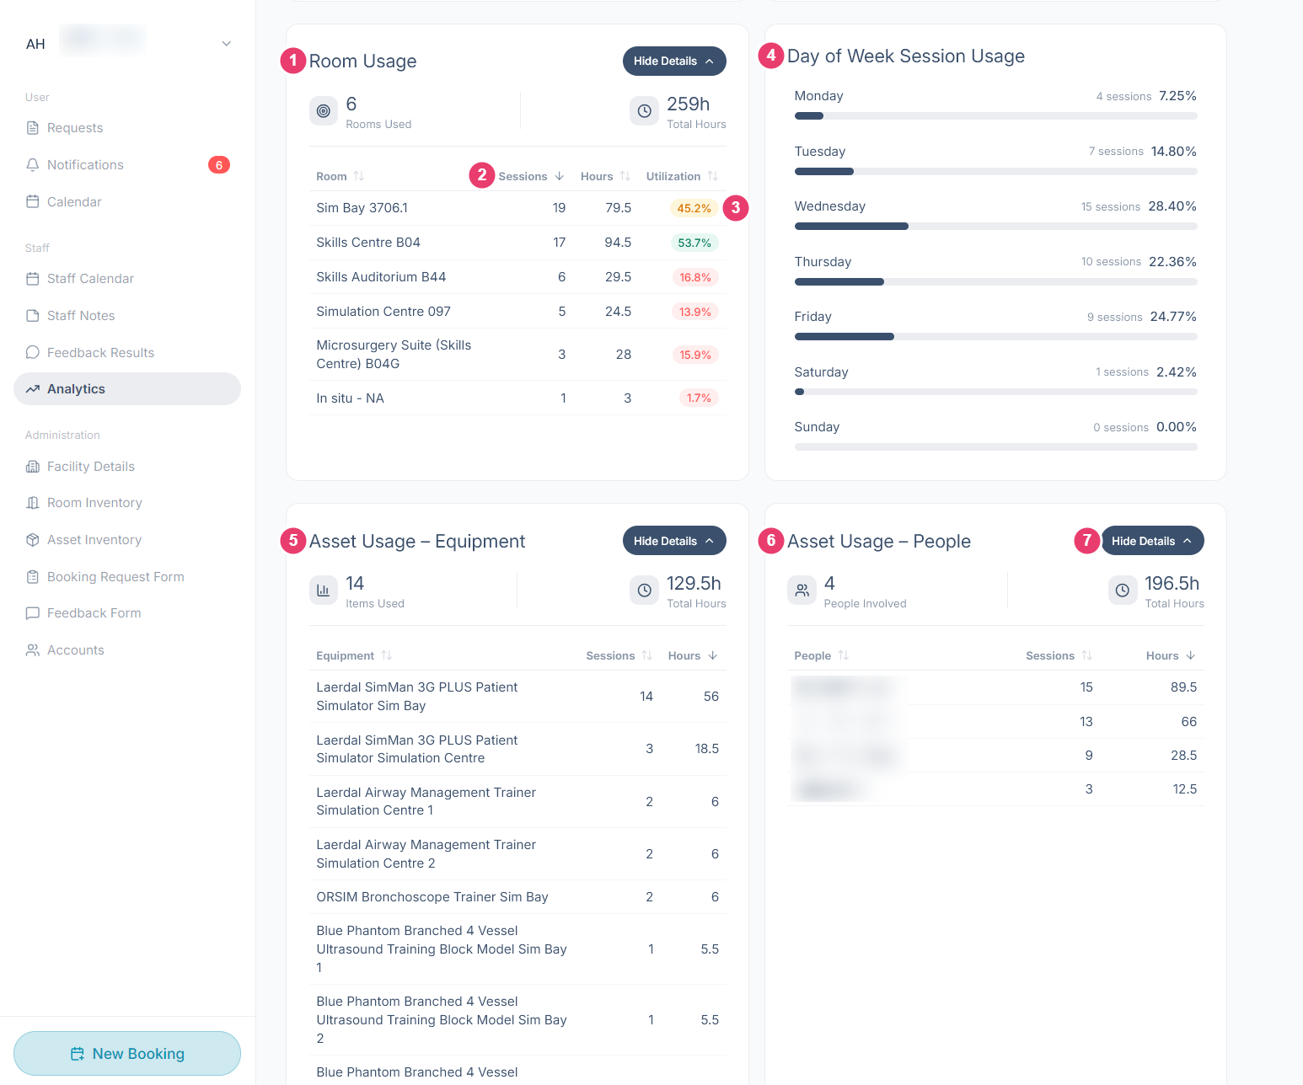Click the Accounts people icon

coord(33,650)
